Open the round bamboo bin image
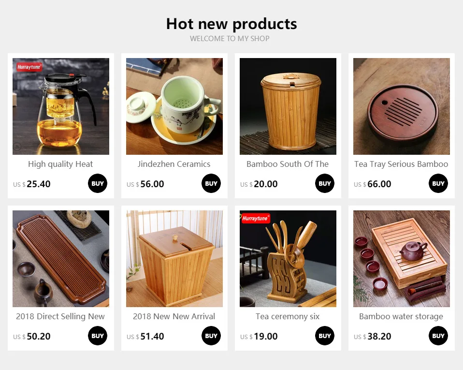The image size is (463, 370). coord(288,106)
